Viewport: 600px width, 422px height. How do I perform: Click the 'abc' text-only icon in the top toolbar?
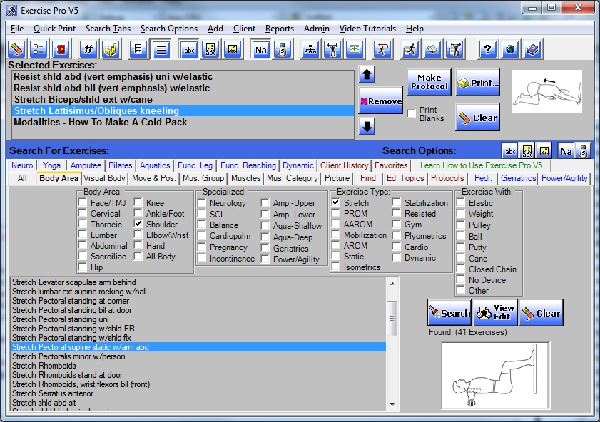coord(189,49)
